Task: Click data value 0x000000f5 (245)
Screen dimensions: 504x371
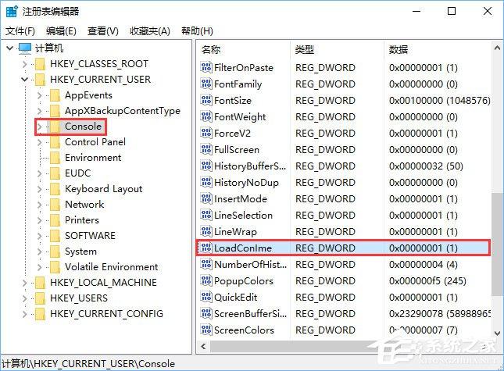Action: [x=427, y=281]
